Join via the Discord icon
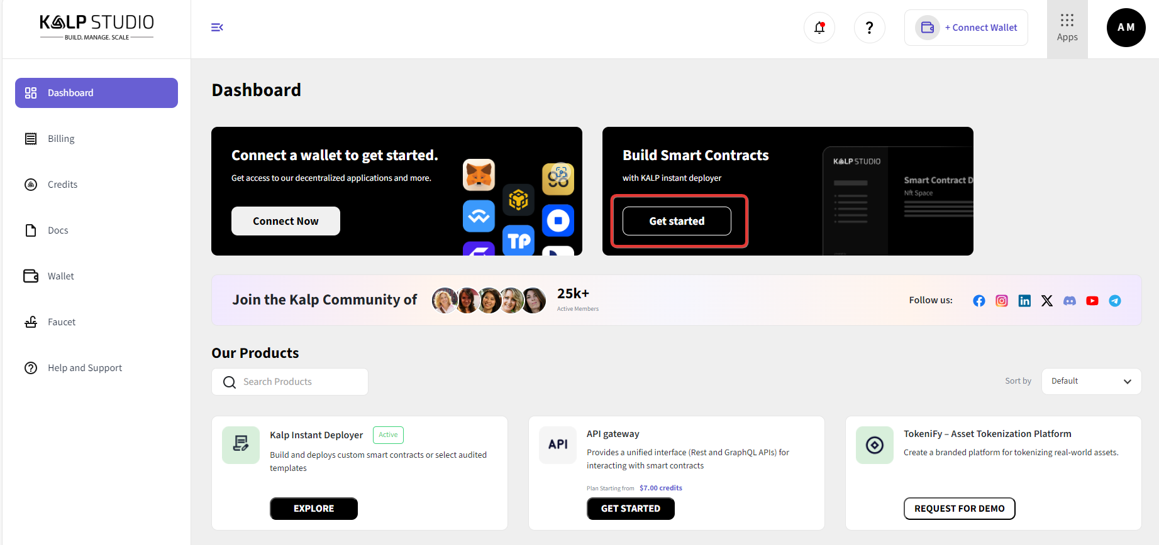Viewport: 1159px width, 545px height. pyautogui.click(x=1069, y=301)
